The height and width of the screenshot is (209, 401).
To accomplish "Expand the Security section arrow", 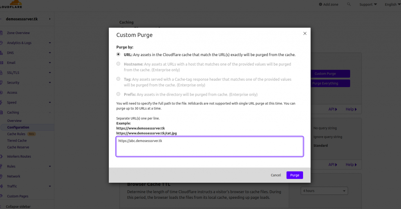I will tap(50, 83).
